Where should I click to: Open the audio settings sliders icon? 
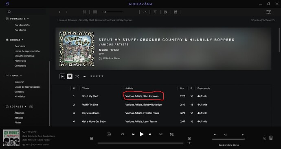click(x=268, y=12)
